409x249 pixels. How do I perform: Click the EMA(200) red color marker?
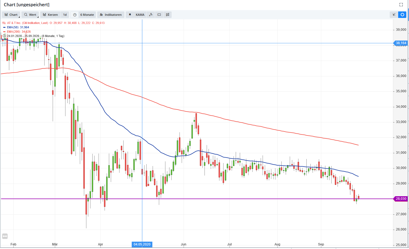(x=4, y=32)
